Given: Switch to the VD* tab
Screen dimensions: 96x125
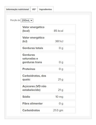Looking at the screenshot, I should point(34,9).
